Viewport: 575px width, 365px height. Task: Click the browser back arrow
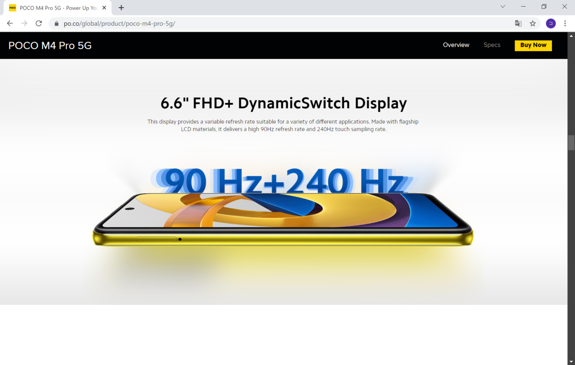click(10, 23)
